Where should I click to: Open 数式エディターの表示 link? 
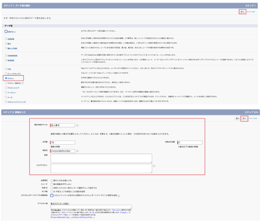[60, 203]
